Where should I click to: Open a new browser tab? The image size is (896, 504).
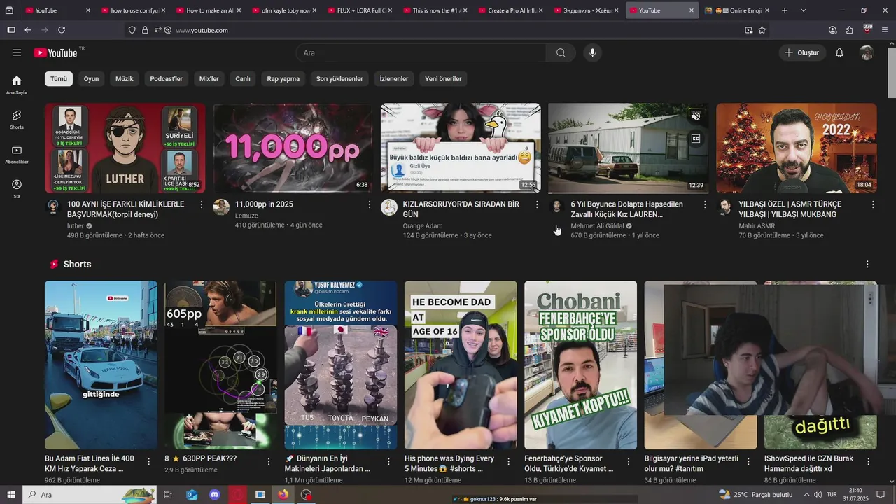pyautogui.click(x=785, y=10)
